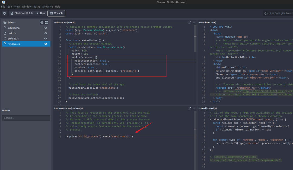Click the index.html file icon
This screenshot has width=293, height=170.
pyautogui.click(x=5, y=28)
